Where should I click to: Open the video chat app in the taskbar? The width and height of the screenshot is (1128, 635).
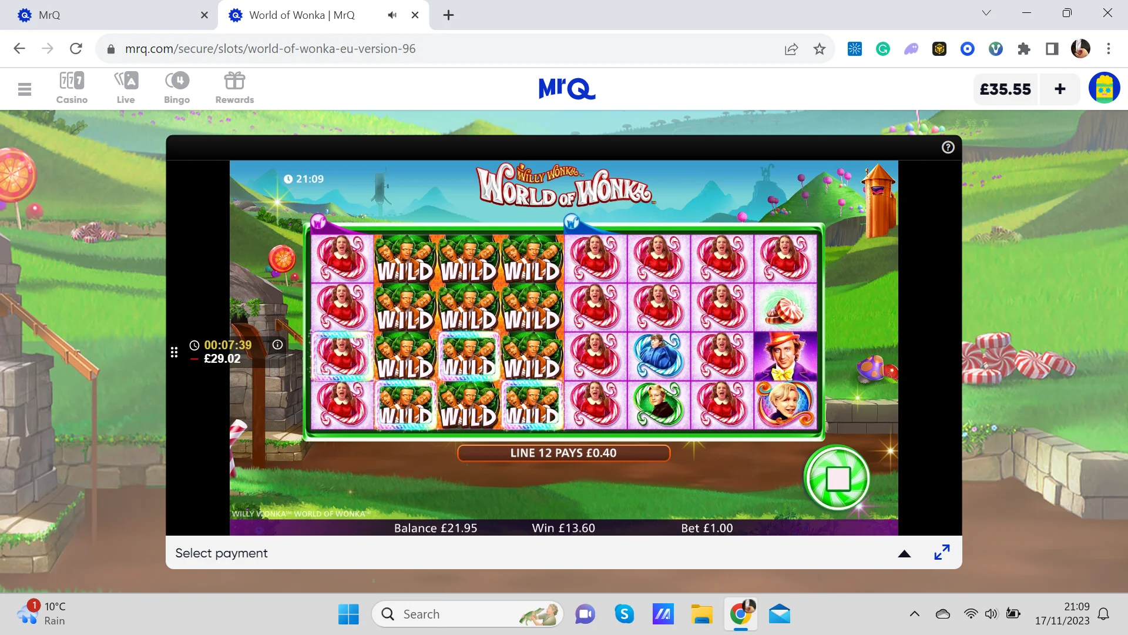[585, 614]
